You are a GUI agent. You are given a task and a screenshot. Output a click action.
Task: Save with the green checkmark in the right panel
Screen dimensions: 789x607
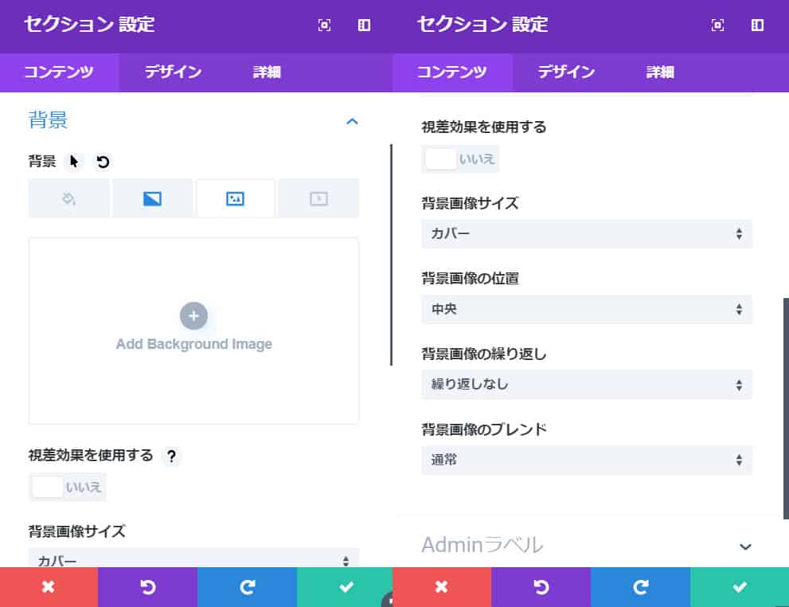740,587
